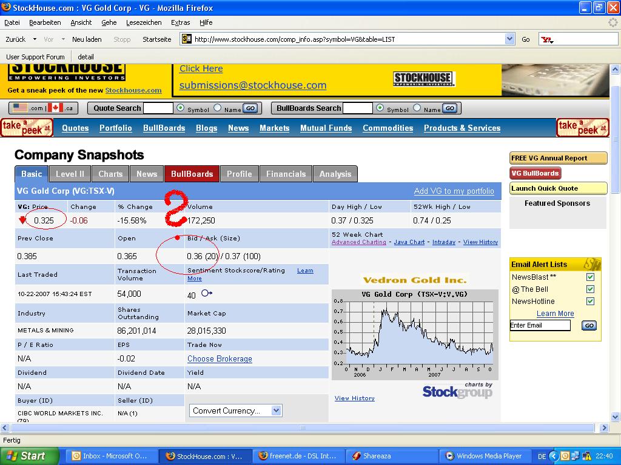621x465 pixels.
Task: Click the sentiment stockscore rating symbol
Action: point(207,293)
